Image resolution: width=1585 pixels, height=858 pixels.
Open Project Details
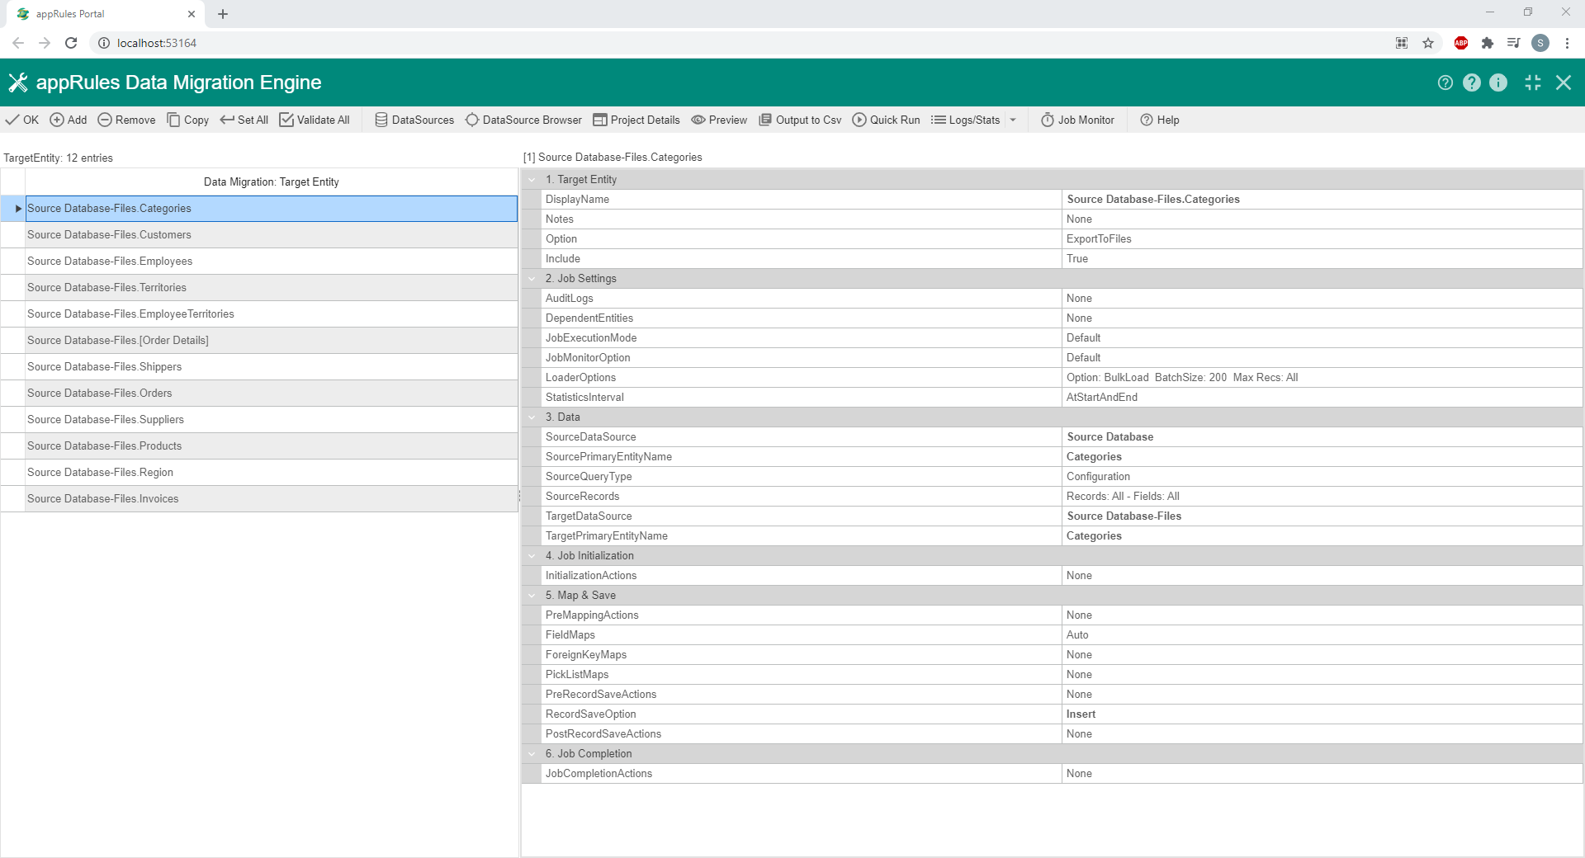635,120
